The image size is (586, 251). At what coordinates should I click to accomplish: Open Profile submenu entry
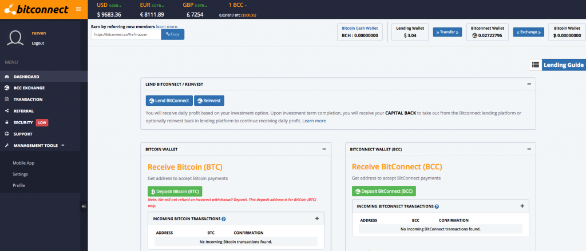19,185
